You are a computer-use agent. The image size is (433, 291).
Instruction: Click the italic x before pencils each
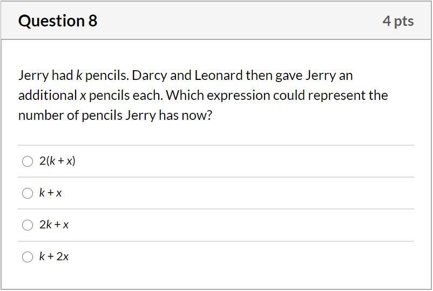coord(83,96)
